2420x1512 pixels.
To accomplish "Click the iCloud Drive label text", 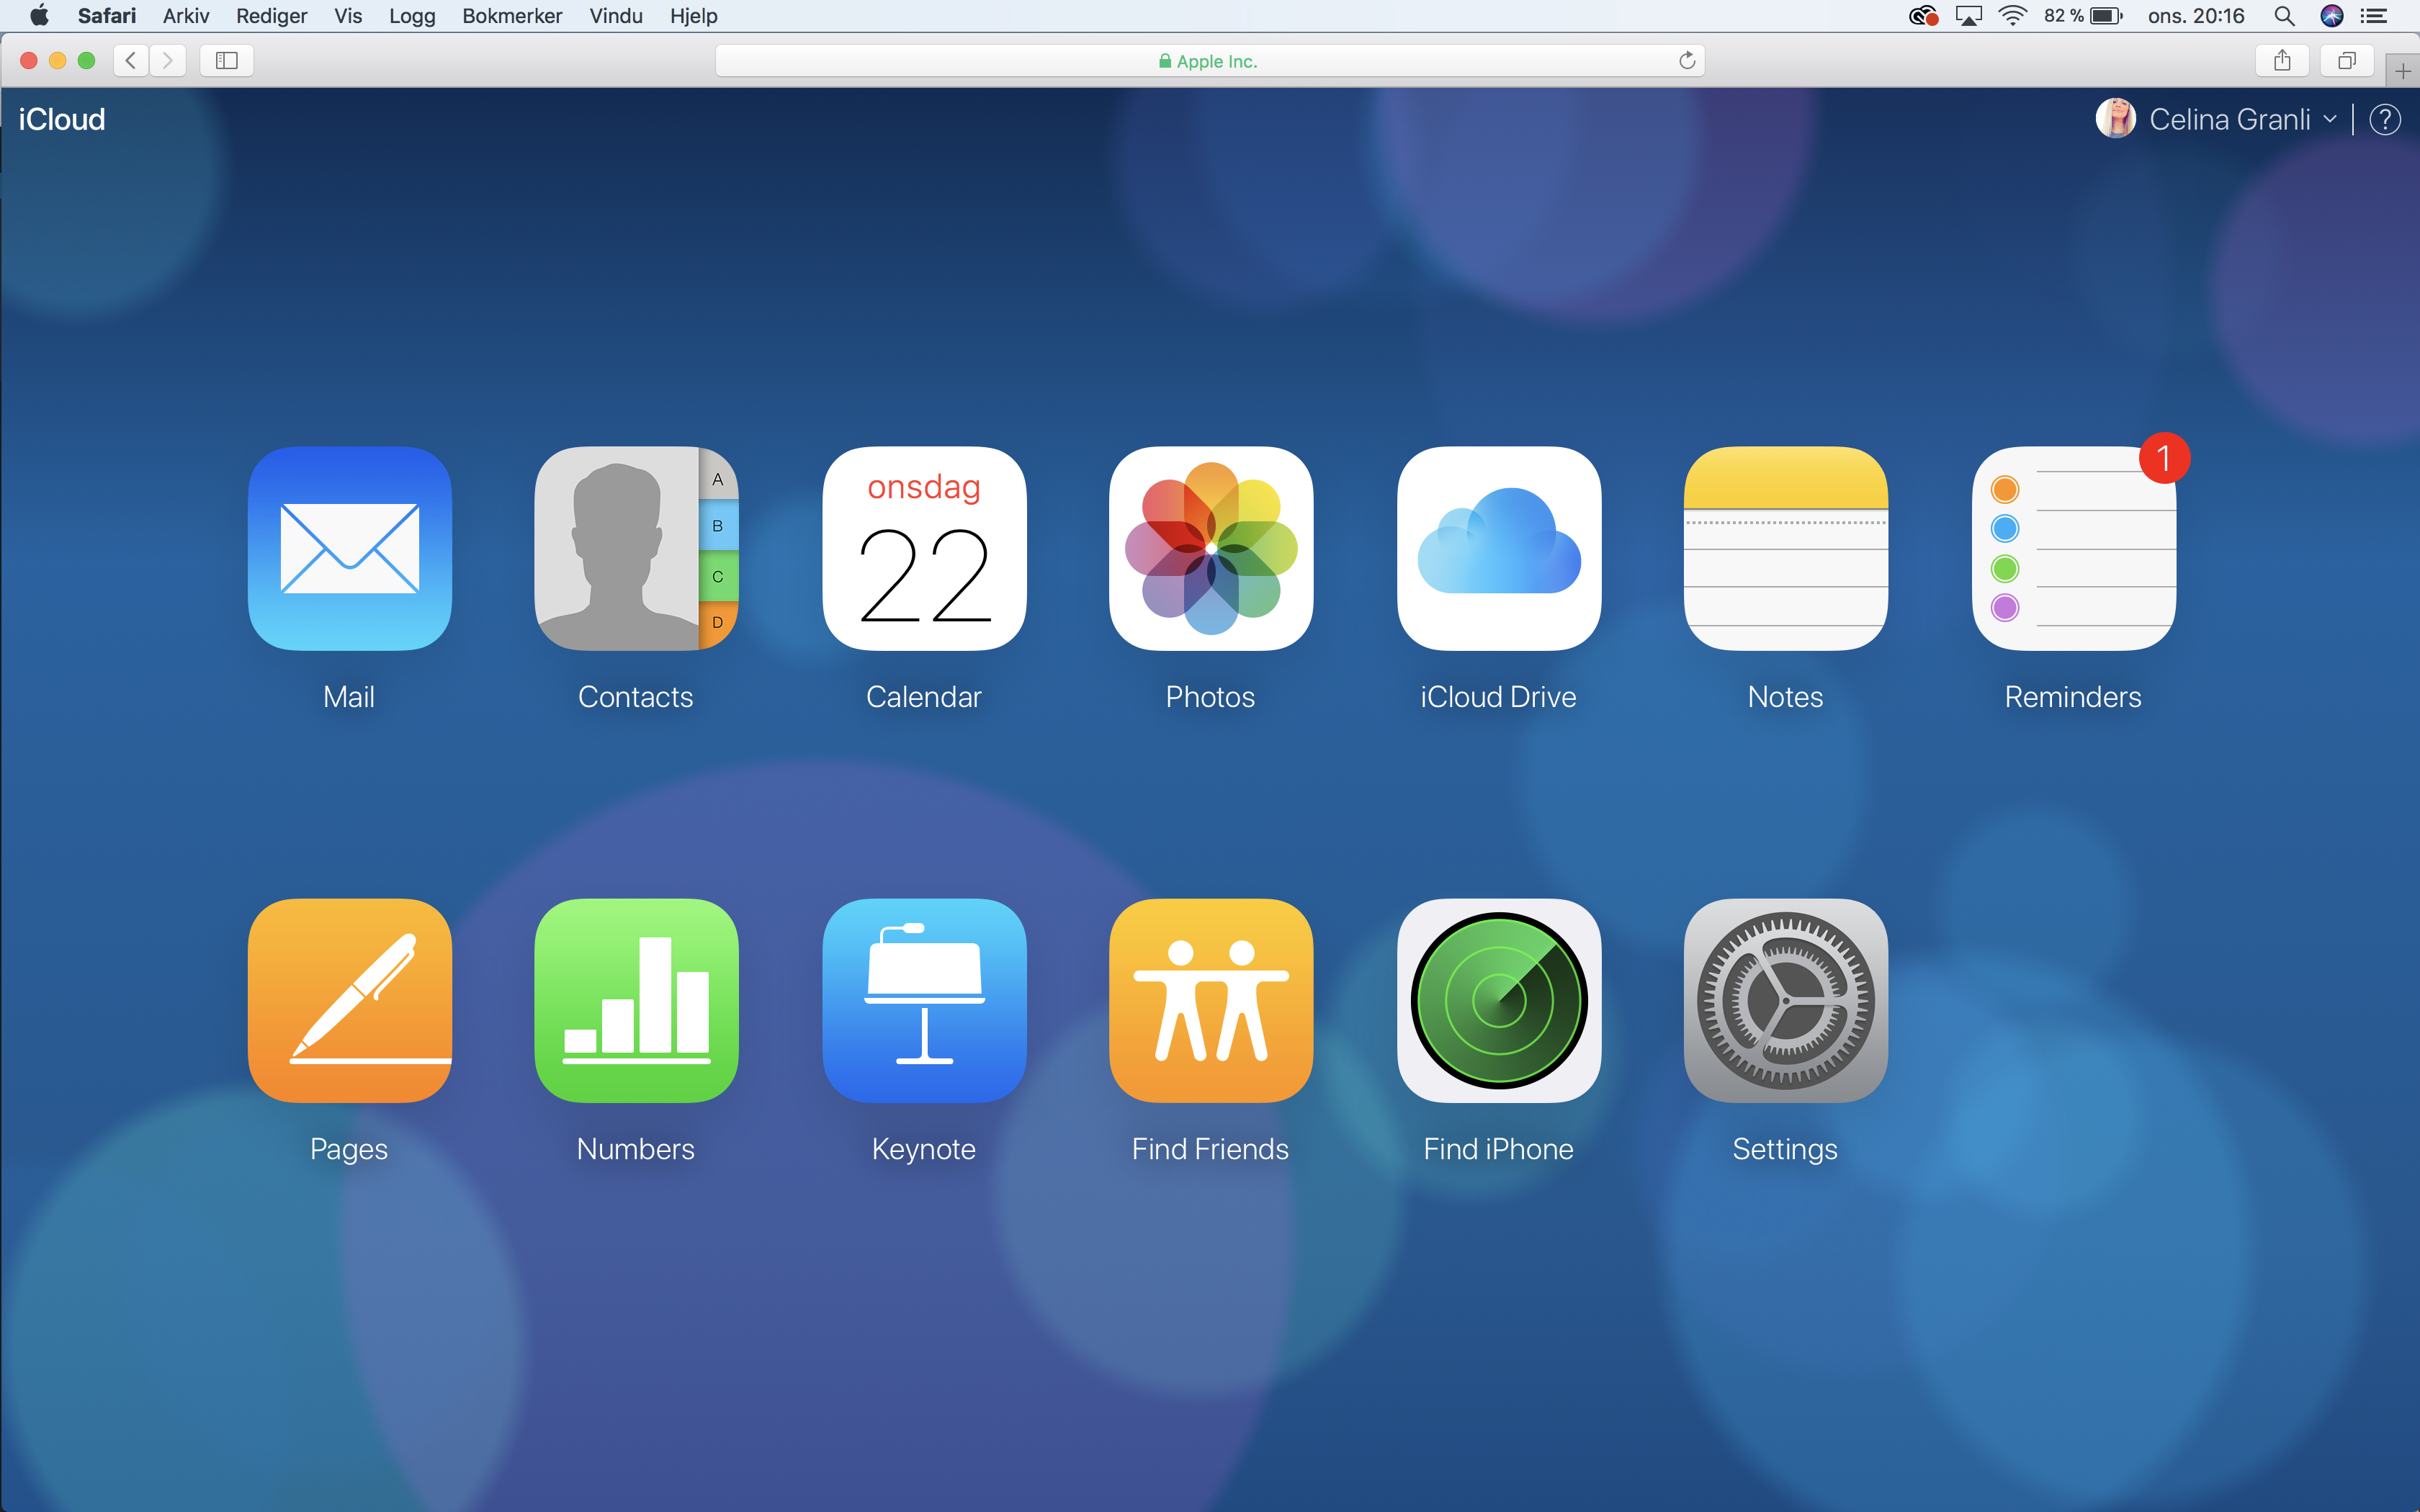I will [x=1498, y=697].
